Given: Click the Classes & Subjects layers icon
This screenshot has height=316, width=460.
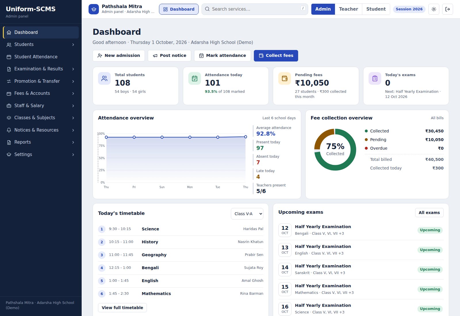Looking at the screenshot, I should coord(9,118).
